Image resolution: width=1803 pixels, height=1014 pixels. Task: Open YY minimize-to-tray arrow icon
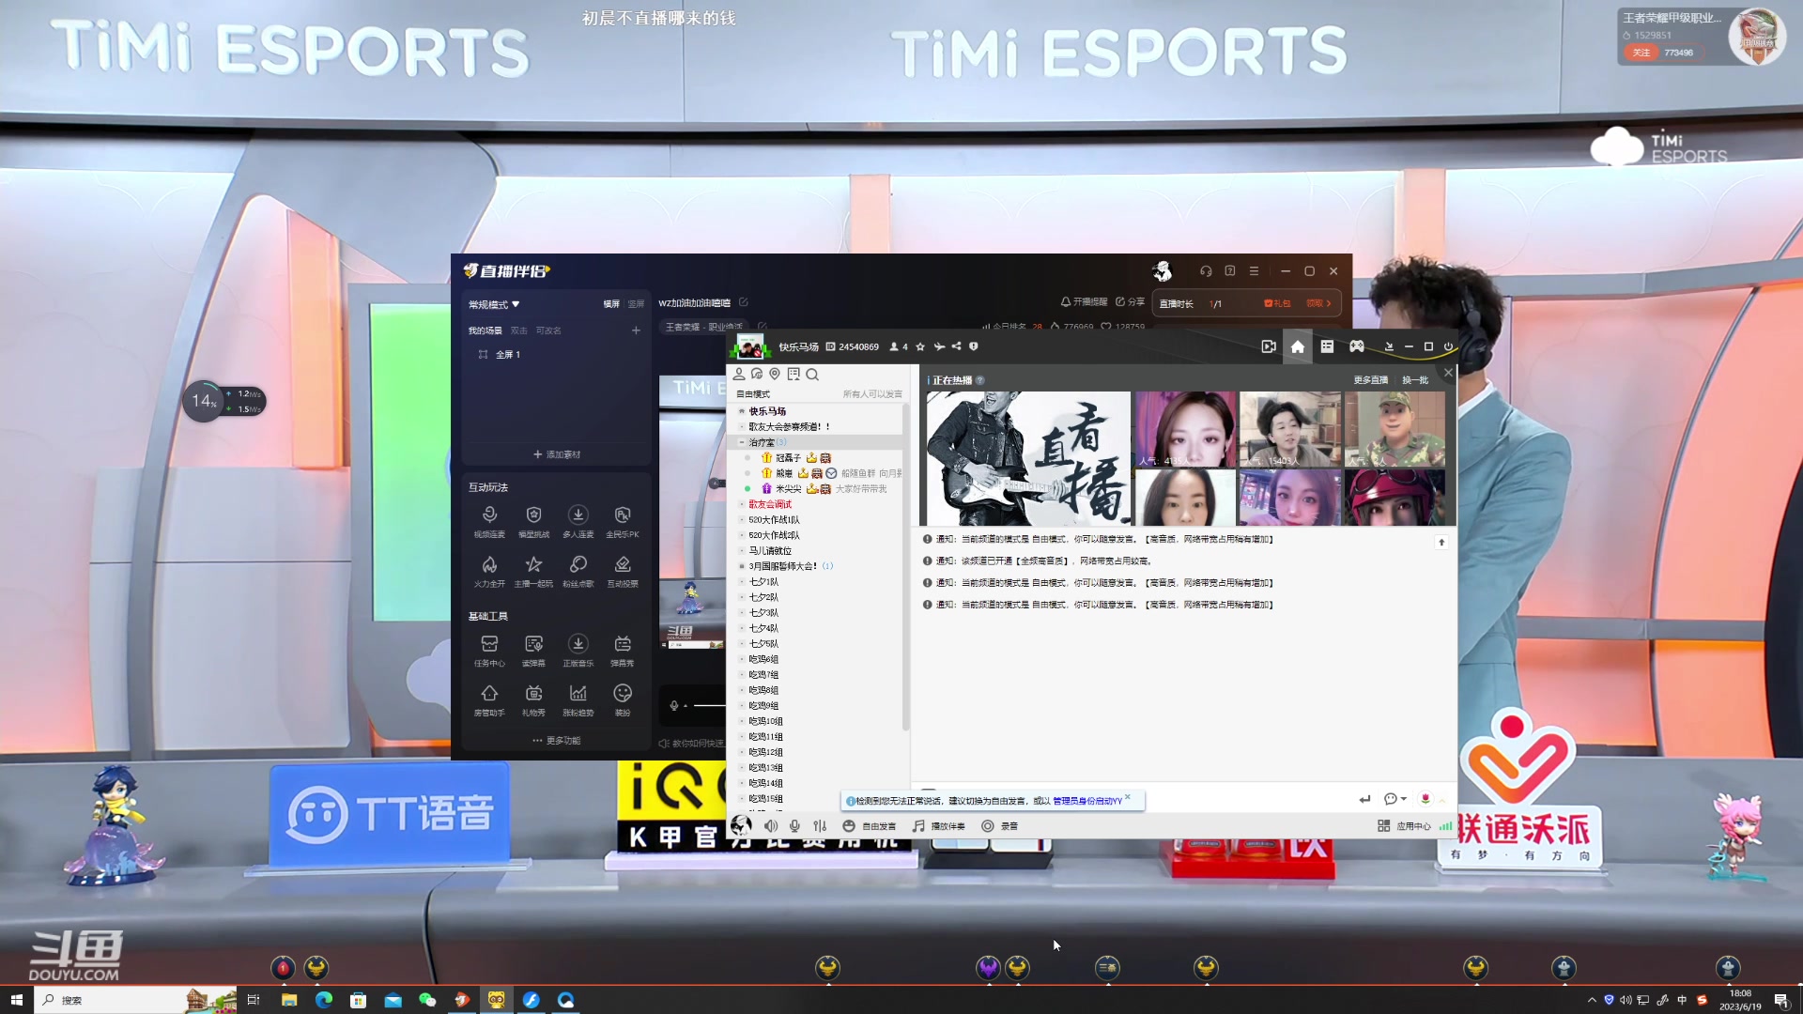tap(1389, 346)
